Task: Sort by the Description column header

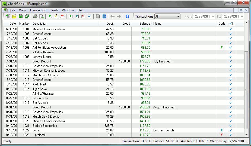Action: click(65, 24)
